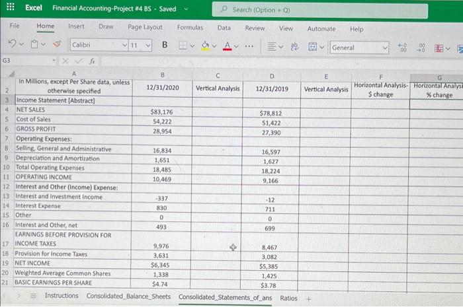463x307 pixels.
Task: Open the Review ribbon tab
Action: point(255,28)
